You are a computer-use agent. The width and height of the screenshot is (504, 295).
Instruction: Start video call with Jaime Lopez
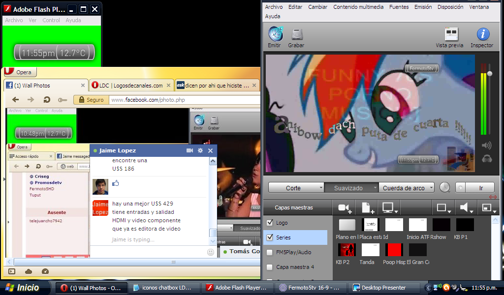coord(189,150)
